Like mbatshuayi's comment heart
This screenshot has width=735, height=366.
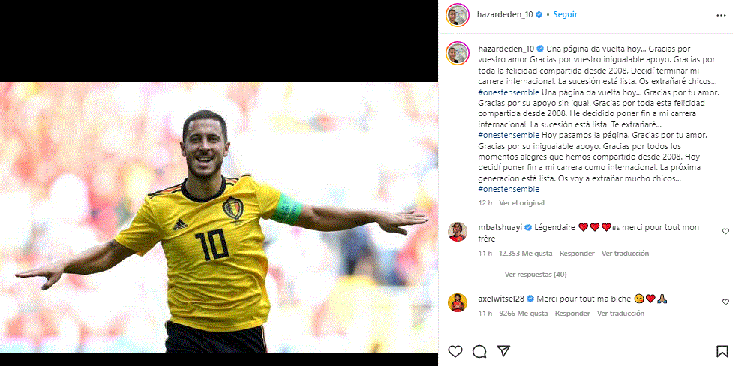[x=725, y=231]
